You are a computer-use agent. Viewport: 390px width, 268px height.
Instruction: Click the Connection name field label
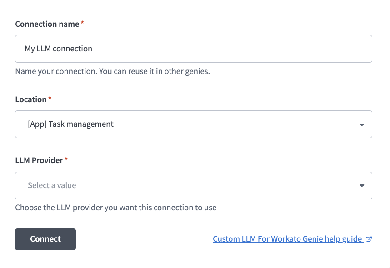pos(47,24)
